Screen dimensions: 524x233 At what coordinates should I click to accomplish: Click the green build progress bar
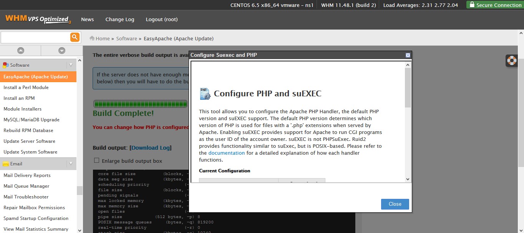[x=140, y=104]
